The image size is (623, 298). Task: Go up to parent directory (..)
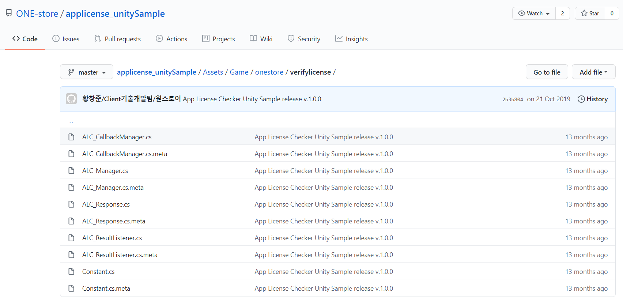[x=71, y=121]
